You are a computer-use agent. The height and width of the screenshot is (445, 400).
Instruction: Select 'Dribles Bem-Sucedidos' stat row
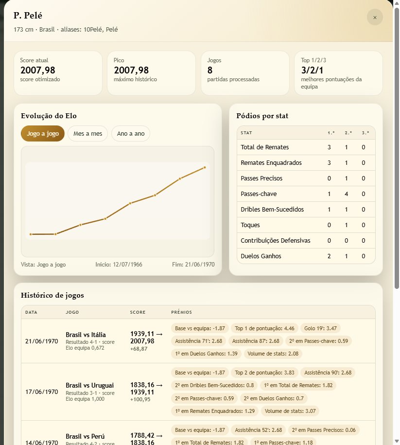pos(306,210)
